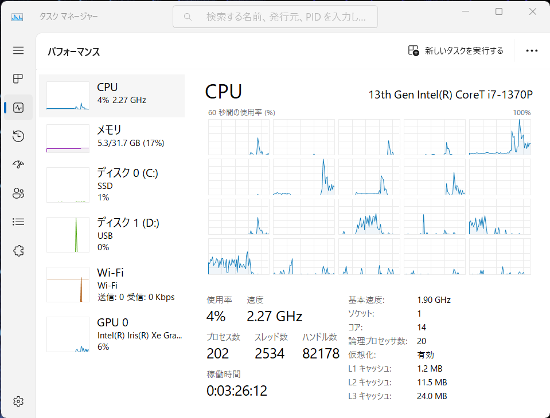Click the Run new task button
Viewport: 550px width, 418px height.
(456, 51)
